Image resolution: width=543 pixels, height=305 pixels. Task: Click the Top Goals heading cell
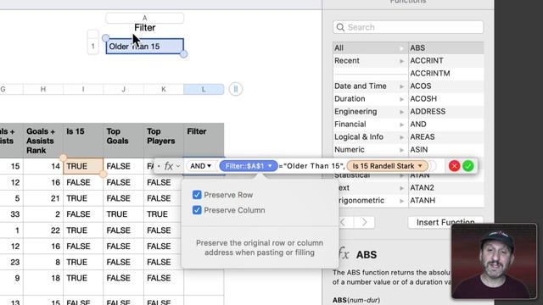point(123,141)
